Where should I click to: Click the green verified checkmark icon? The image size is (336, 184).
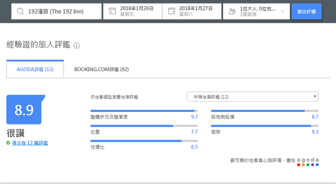pyautogui.click(x=8, y=143)
